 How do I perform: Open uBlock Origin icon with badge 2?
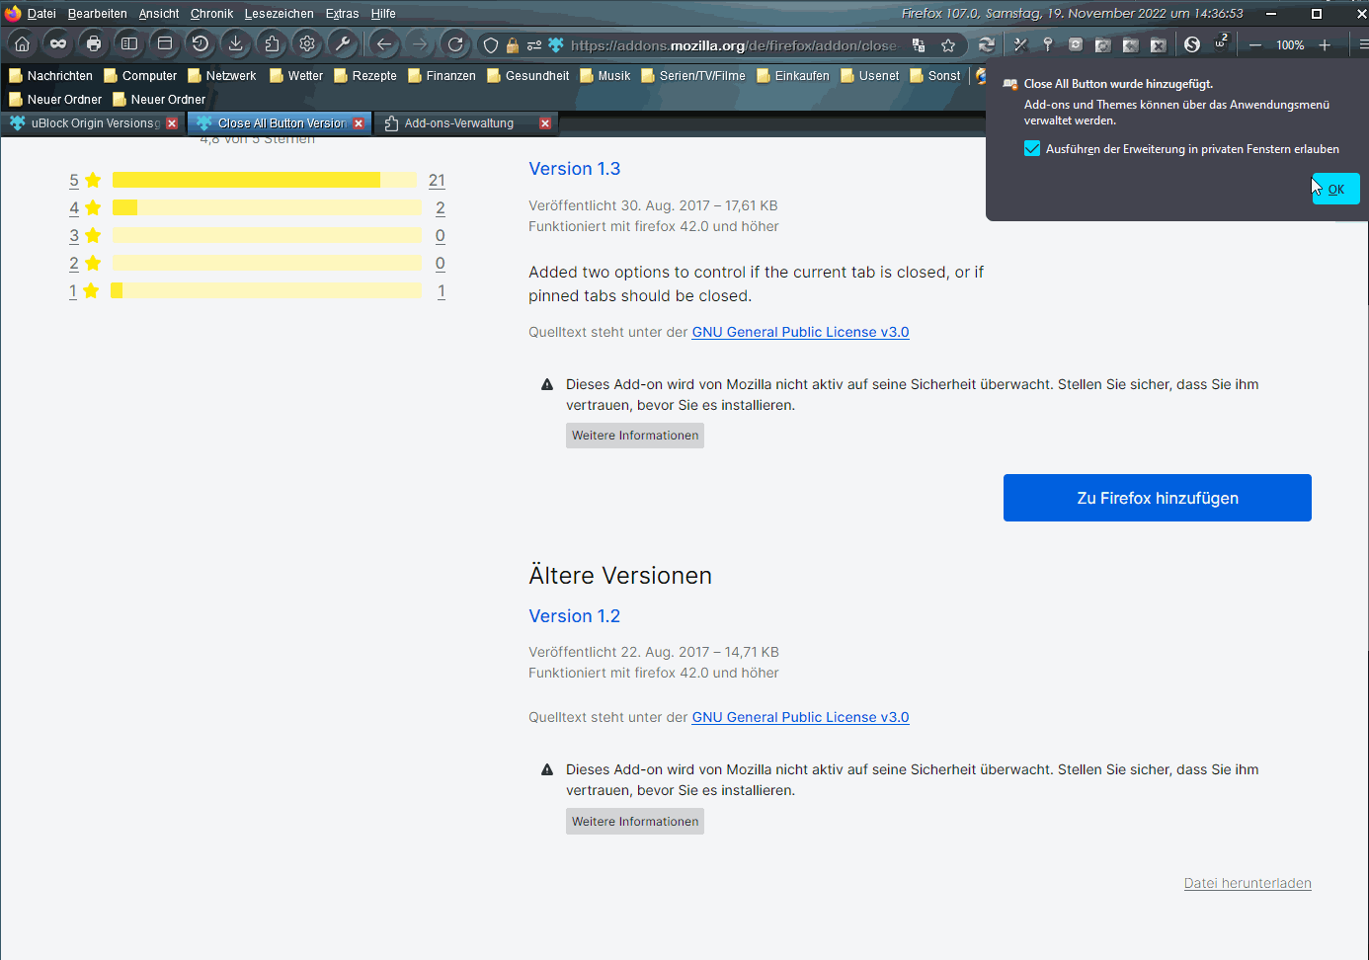pyautogui.click(x=1221, y=43)
